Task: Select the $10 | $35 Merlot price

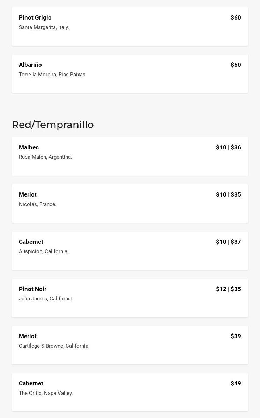Action: pyautogui.click(x=228, y=194)
